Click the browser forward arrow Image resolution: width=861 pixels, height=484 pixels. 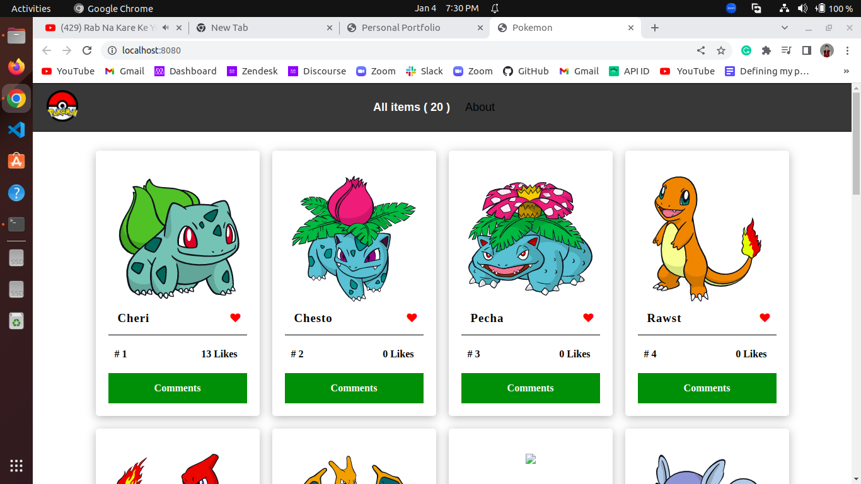(x=67, y=50)
